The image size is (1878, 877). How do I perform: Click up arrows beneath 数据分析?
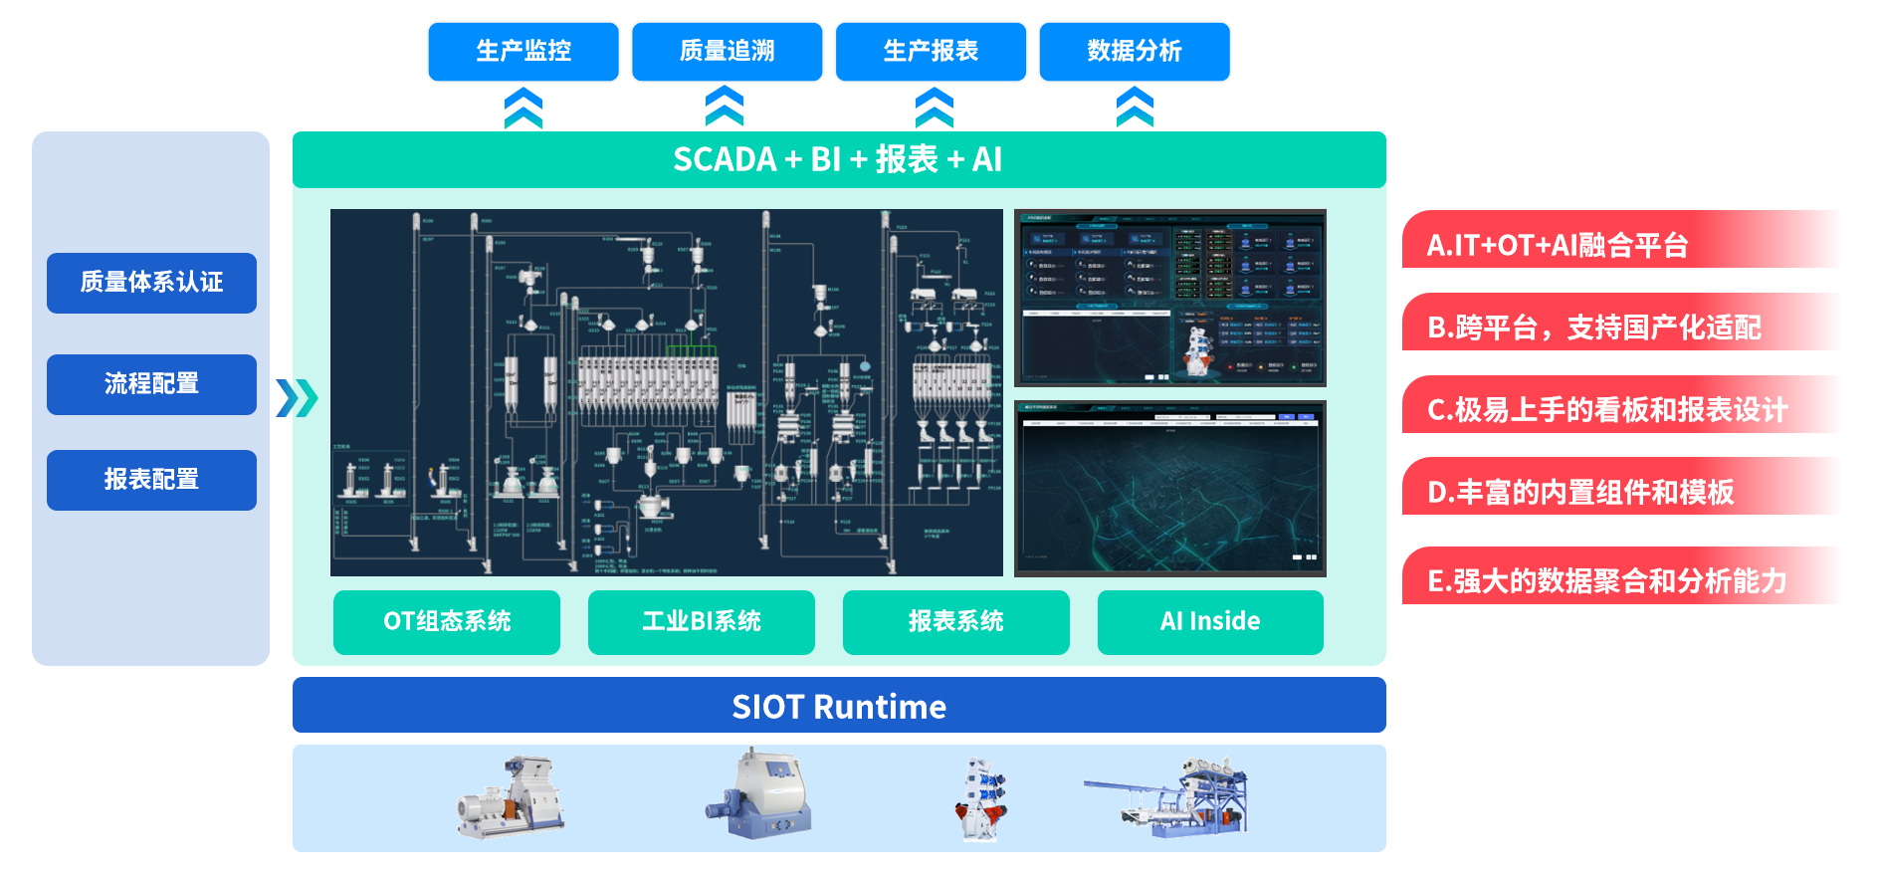tap(1135, 108)
